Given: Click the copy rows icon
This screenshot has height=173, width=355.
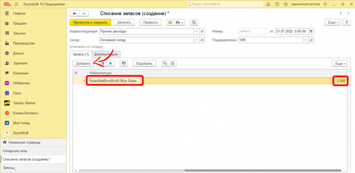Looking at the screenshot, I should (x=165, y=63).
